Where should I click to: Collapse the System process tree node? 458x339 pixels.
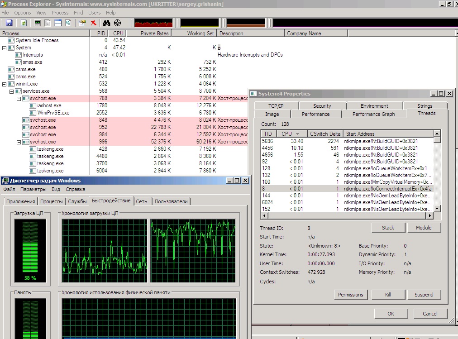click(x=5, y=48)
